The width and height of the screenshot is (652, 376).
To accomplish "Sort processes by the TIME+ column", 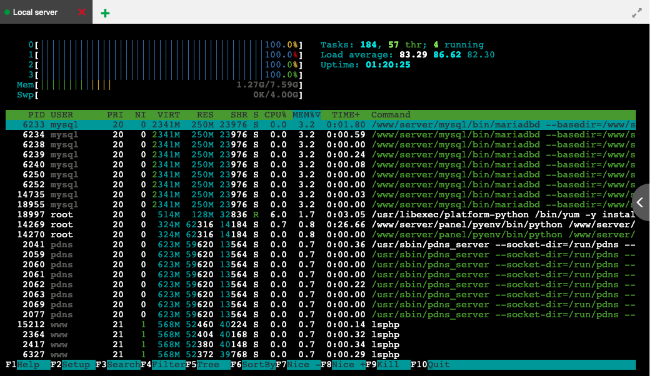I will [x=345, y=114].
